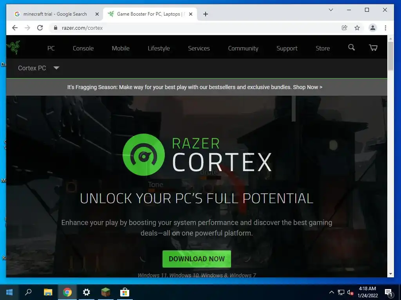
Task: Click the Windows 11, Windows 10 compatibility text
Action: [197, 275]
